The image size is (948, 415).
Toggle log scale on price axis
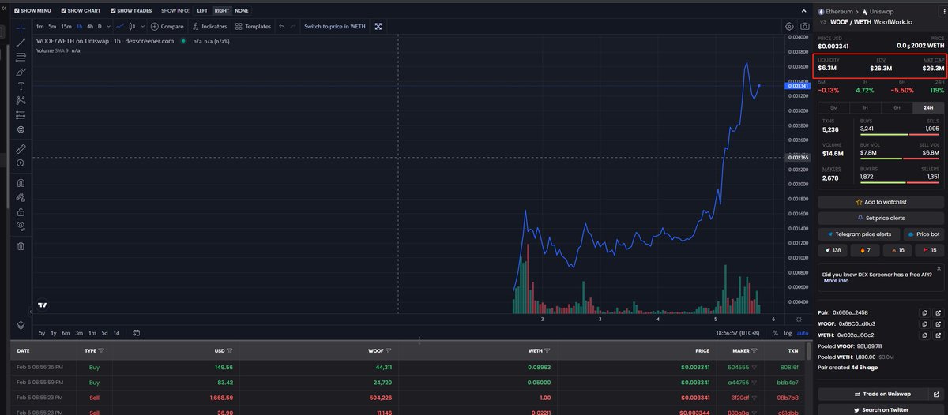788,333
